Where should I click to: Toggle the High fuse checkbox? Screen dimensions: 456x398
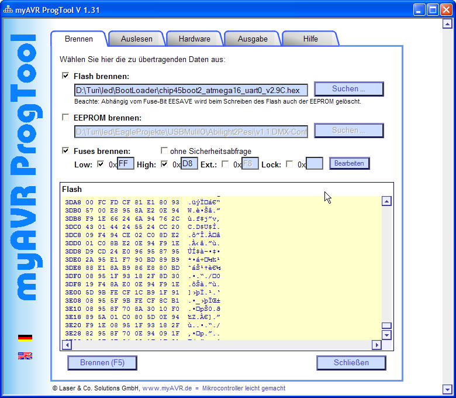(x=164, y=164)
